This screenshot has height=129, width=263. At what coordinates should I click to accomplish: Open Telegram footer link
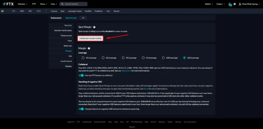162,122
